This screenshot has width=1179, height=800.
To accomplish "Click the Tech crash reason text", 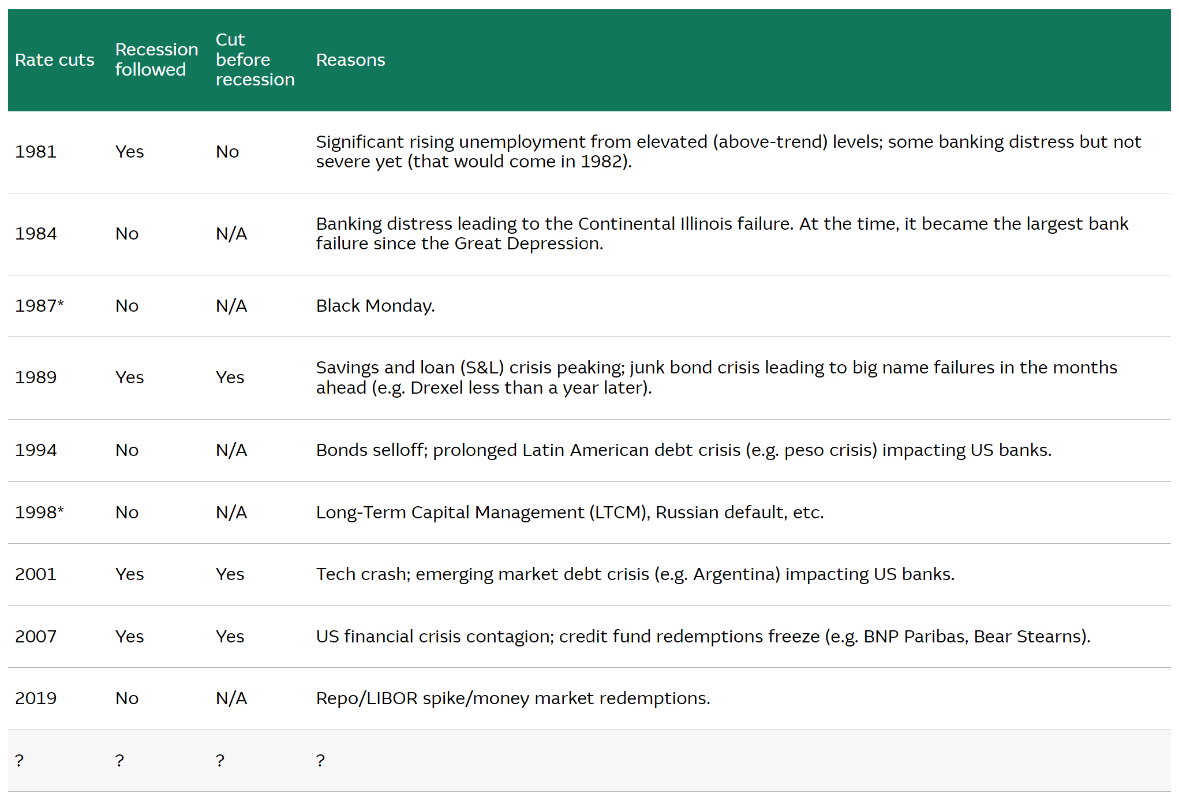I will point(635,574).
